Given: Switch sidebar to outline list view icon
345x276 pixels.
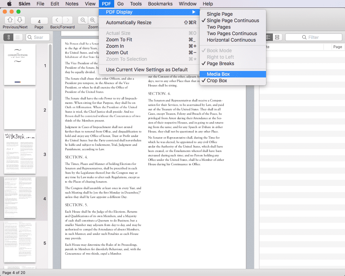Looking at the screenshot, I should point(17,37).
